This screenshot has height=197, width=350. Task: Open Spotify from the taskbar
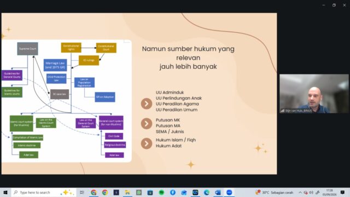click(161, 192)
